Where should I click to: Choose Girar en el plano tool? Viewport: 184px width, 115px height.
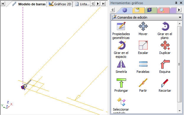(x=165, y=26)
